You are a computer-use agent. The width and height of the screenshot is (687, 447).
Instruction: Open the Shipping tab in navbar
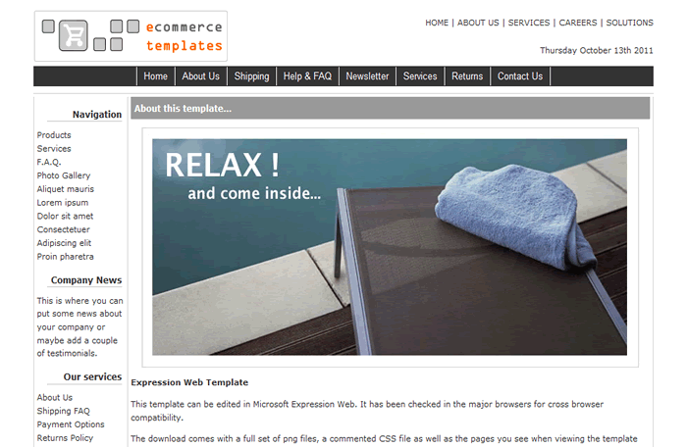tap(251, 76)
